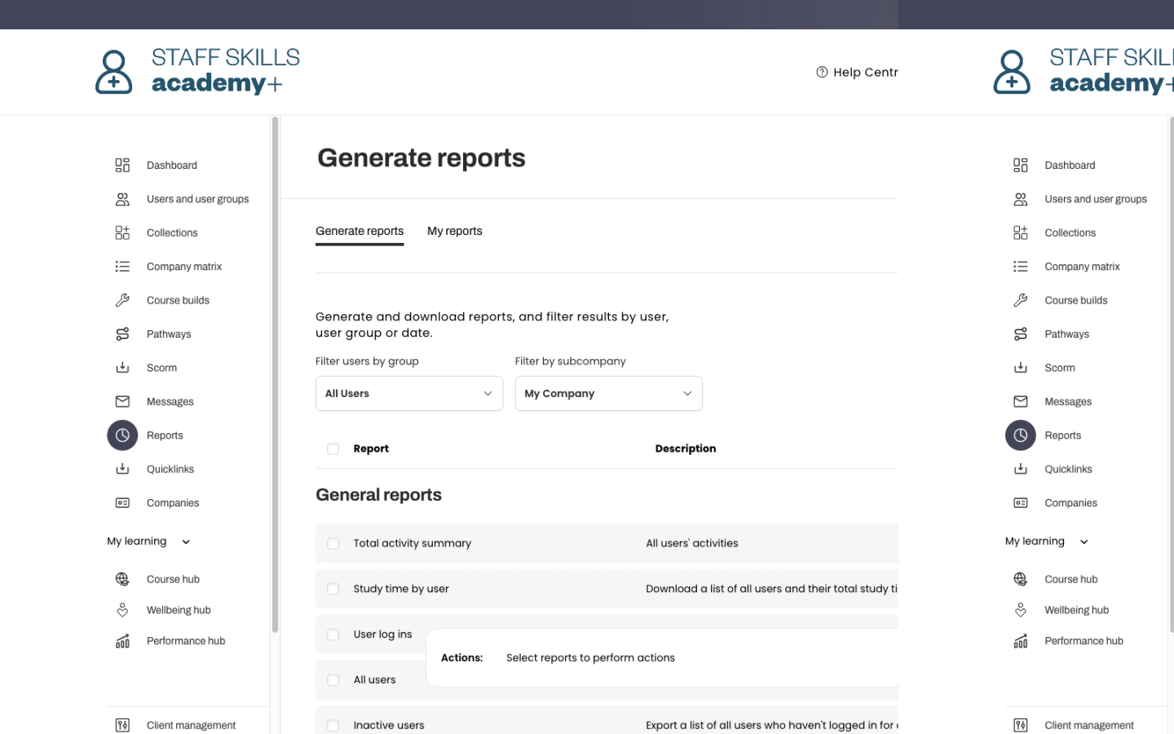Open Messages in the right-hand page copy
Image resolution: width=1174 pixels, height=734 pixels.
1068,401
